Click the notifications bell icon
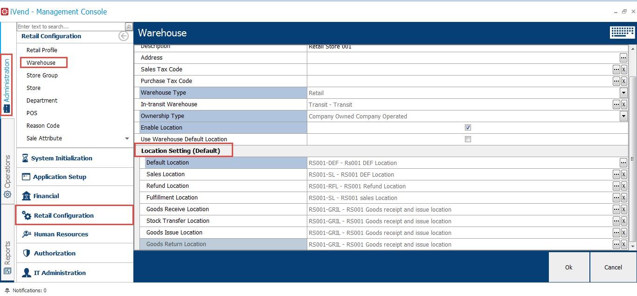Viewport: 637px width, 296px height. 7,290
